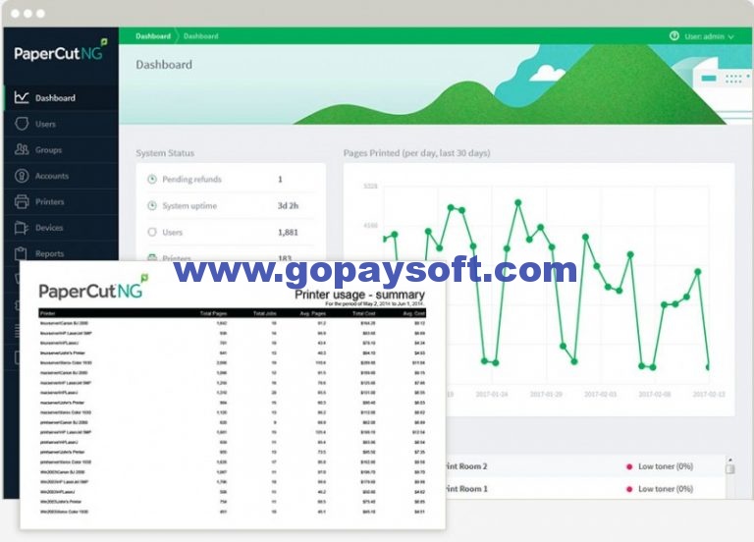Click the Accounts icon in sidebar
Viewport: 754px width, 542px height.
coord(22,176)
